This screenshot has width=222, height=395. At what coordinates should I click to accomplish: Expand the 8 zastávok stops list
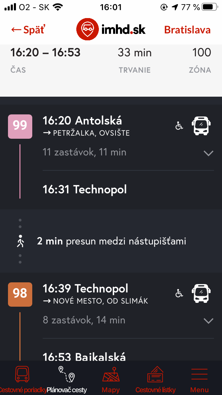(208, 321)
